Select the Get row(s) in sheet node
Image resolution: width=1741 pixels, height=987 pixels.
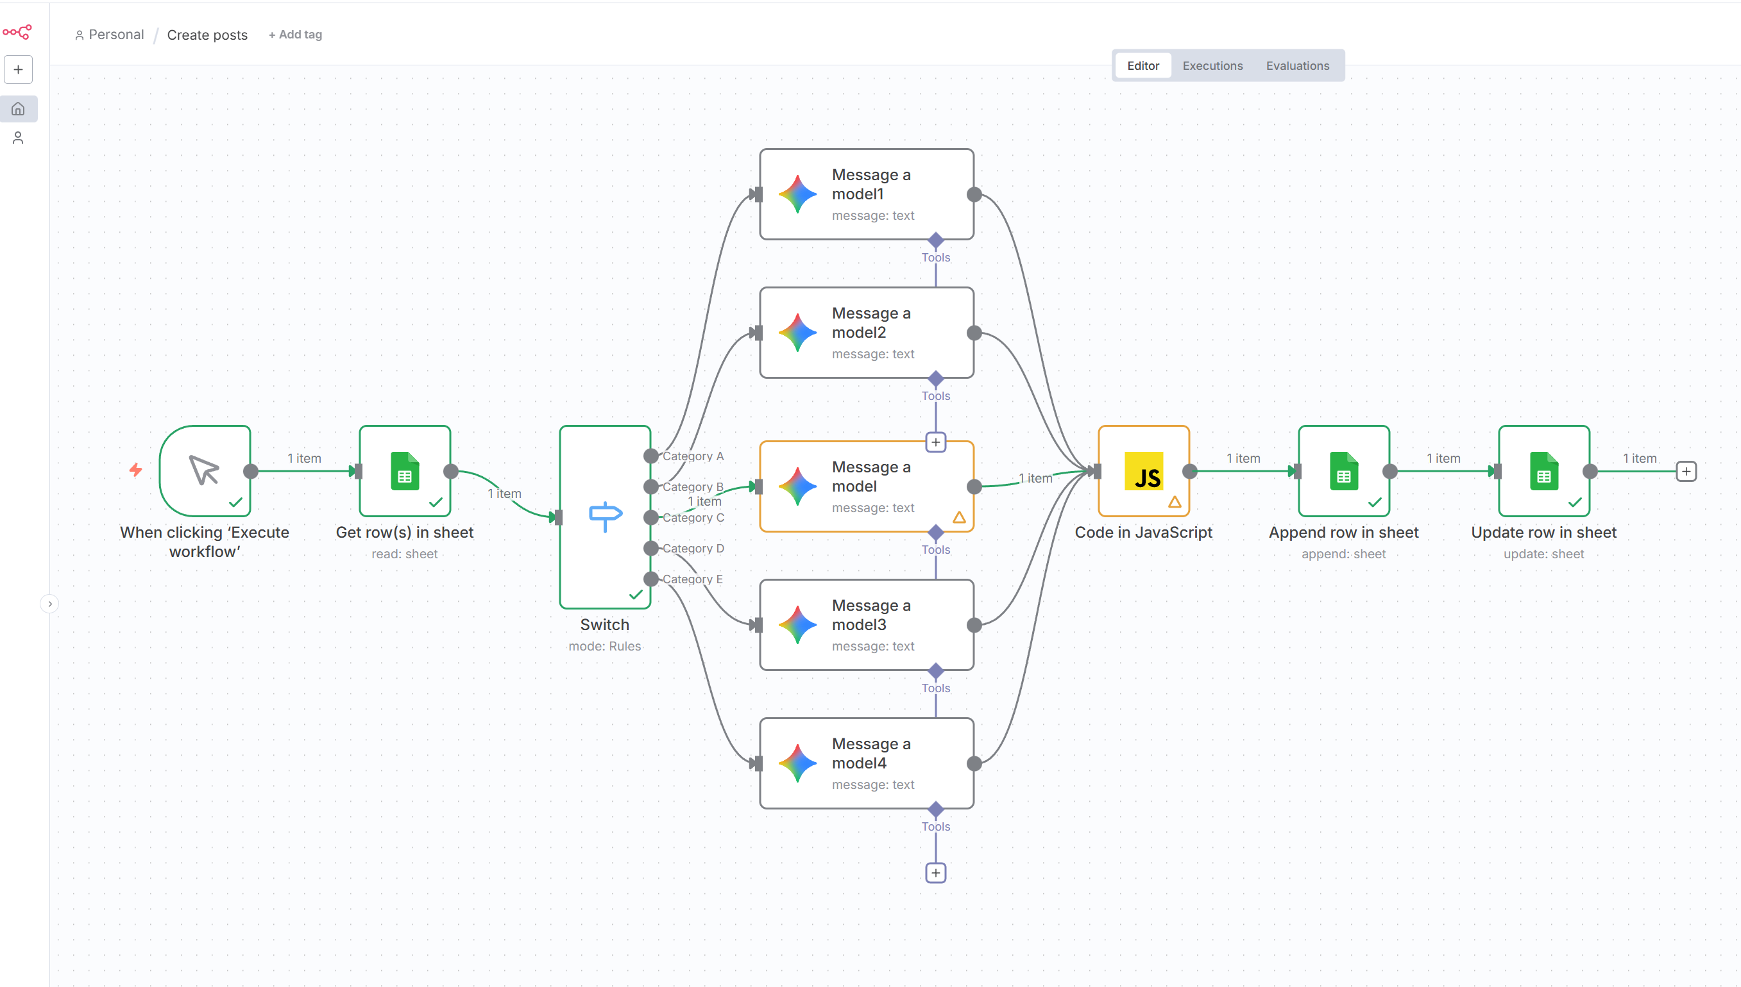404,470
